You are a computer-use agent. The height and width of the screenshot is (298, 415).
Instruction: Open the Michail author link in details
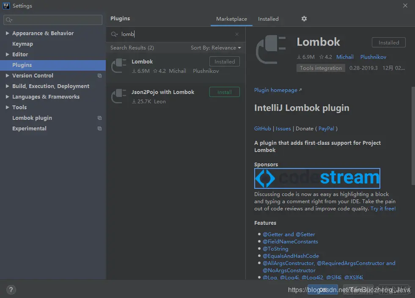click(x=345, y=57)
